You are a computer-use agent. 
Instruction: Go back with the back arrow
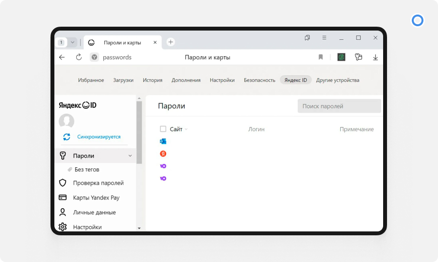coord(62,57)
